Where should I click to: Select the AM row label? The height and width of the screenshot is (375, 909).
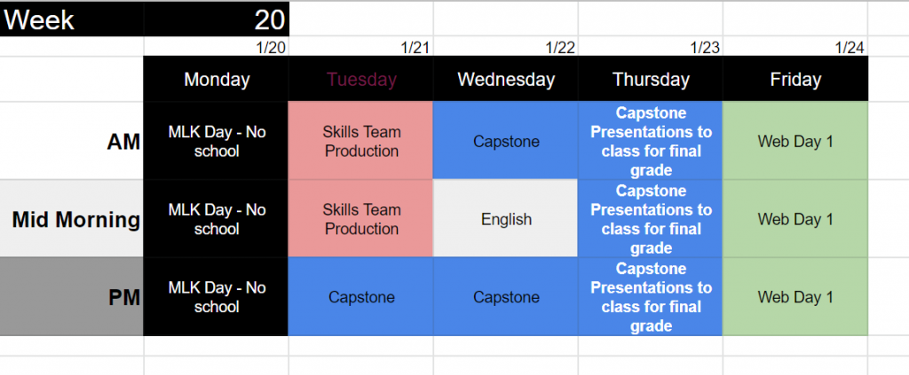pos(72,141)
